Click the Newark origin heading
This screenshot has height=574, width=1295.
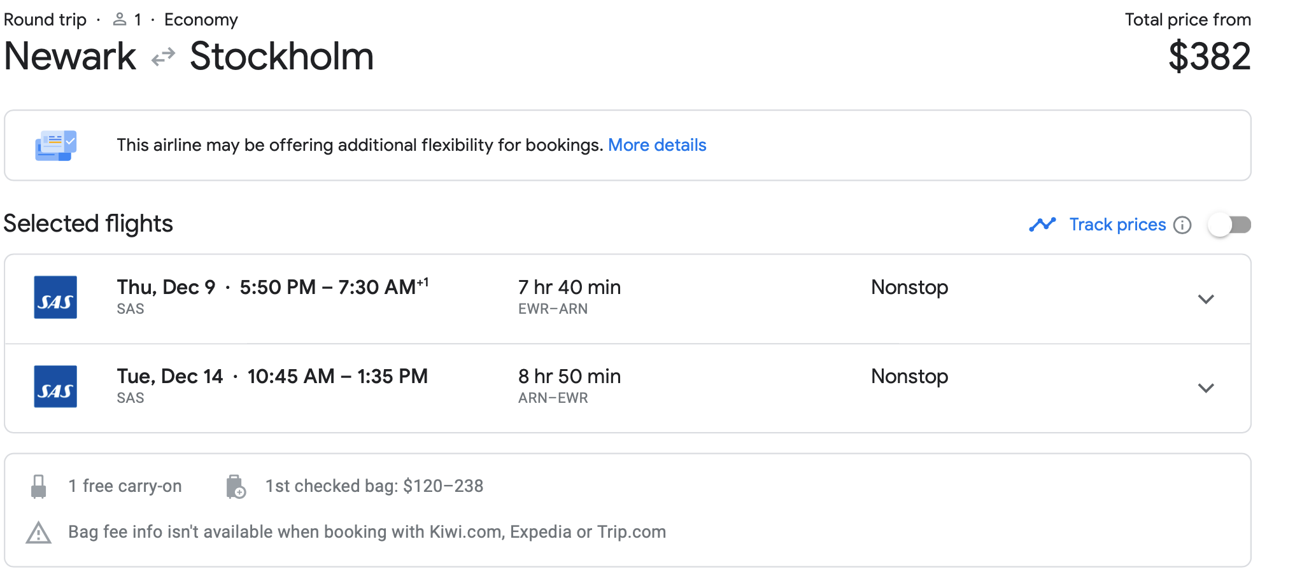point(70,56)
